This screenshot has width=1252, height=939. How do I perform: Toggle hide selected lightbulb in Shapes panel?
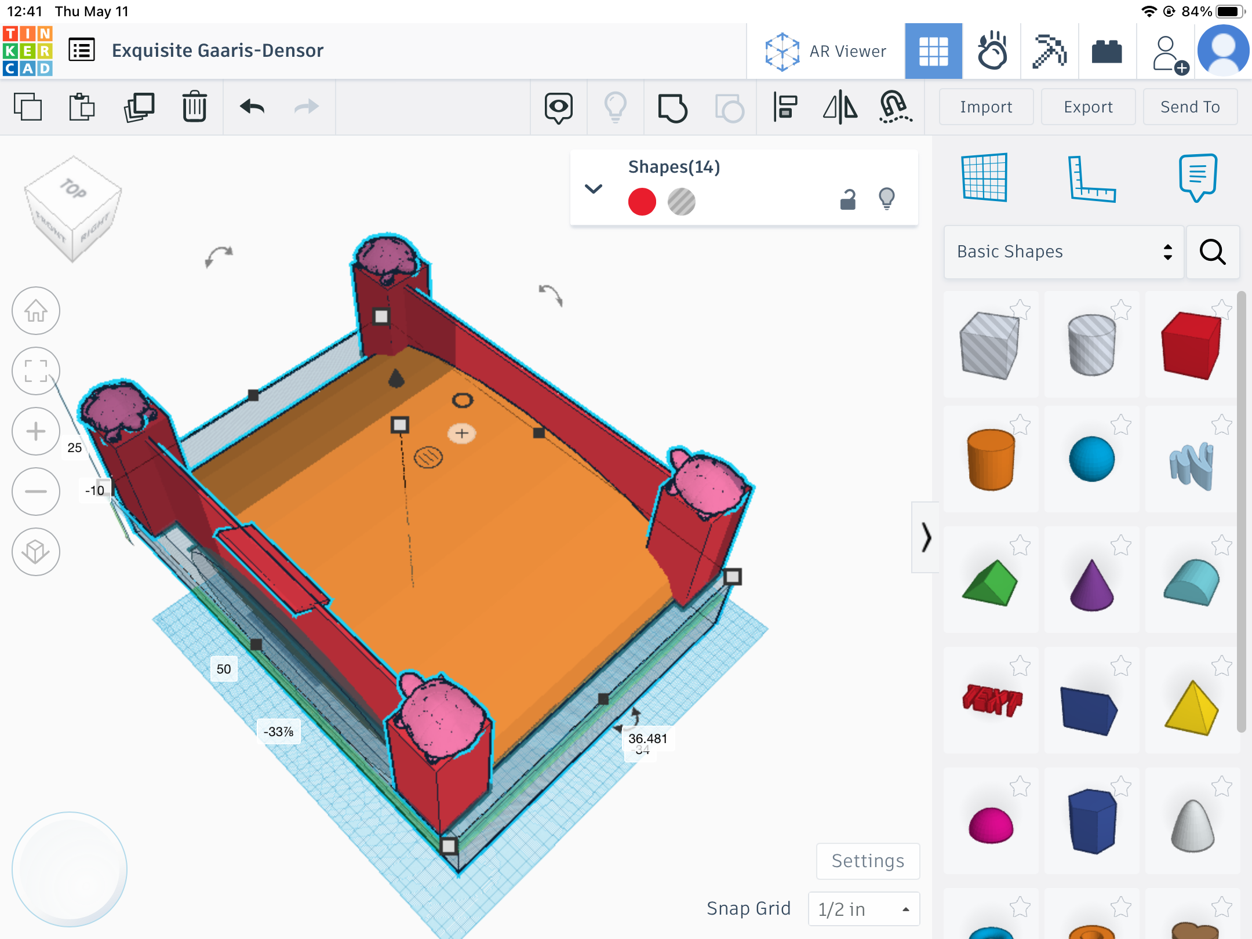[886, 199]
